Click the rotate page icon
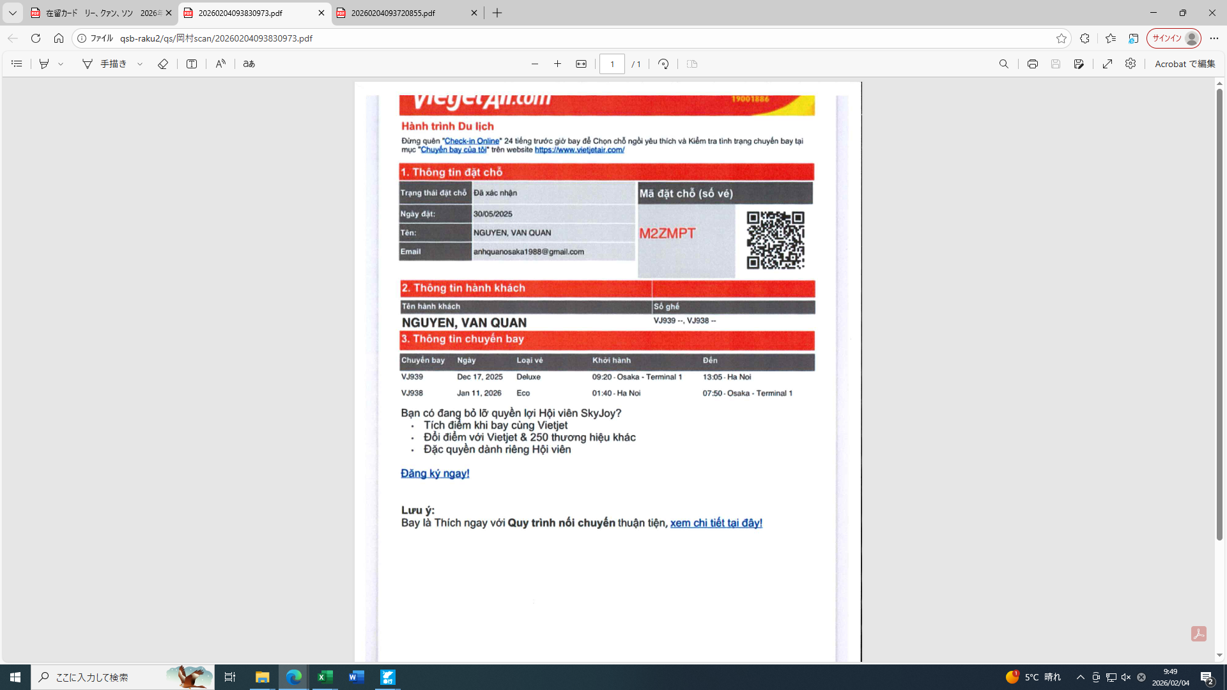This screenshot has height=690, width=1227. (x=663, y=64)
